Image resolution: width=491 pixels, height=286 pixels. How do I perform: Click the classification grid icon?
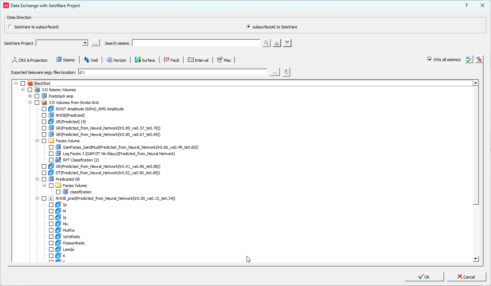66,192
